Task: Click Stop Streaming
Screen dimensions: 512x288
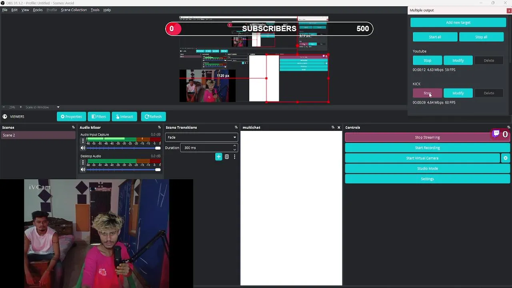Action: (x=427, y=137)
